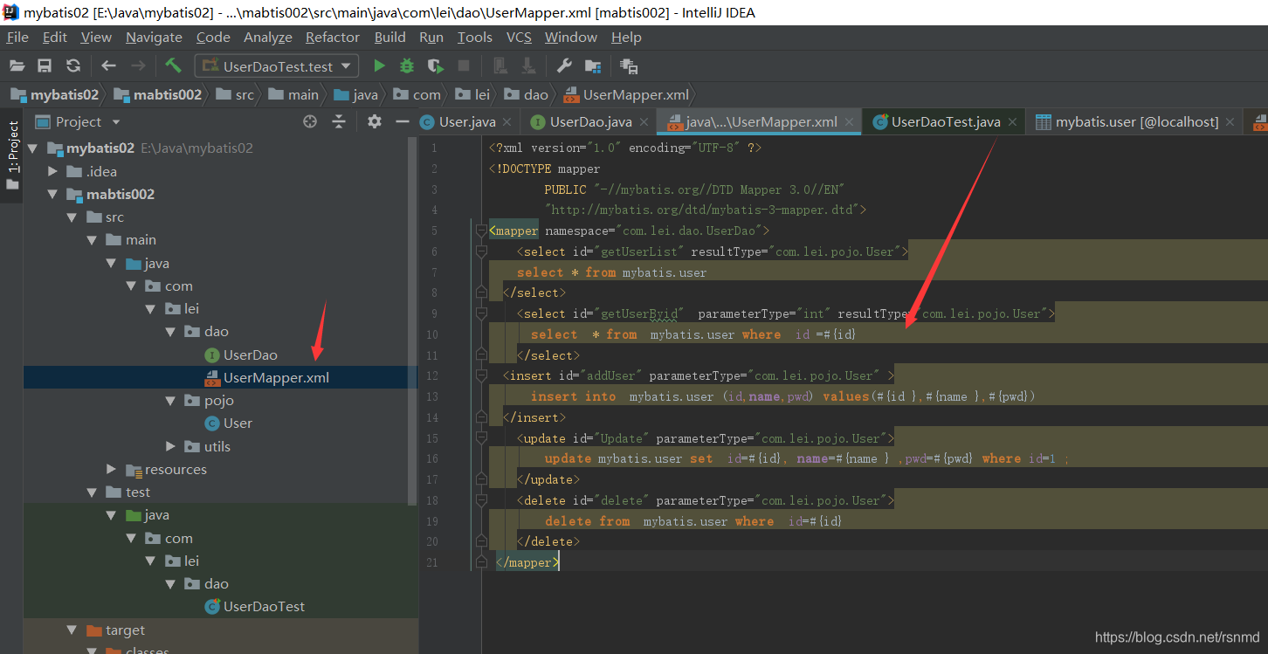1268x654 pixels.
Task: Close the UserDao.java tab
Action: pyautogui.click(x=644, y=123)
